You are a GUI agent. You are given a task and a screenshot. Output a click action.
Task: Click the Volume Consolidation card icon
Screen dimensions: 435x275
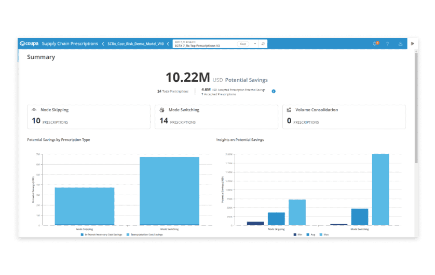(289, 110)
